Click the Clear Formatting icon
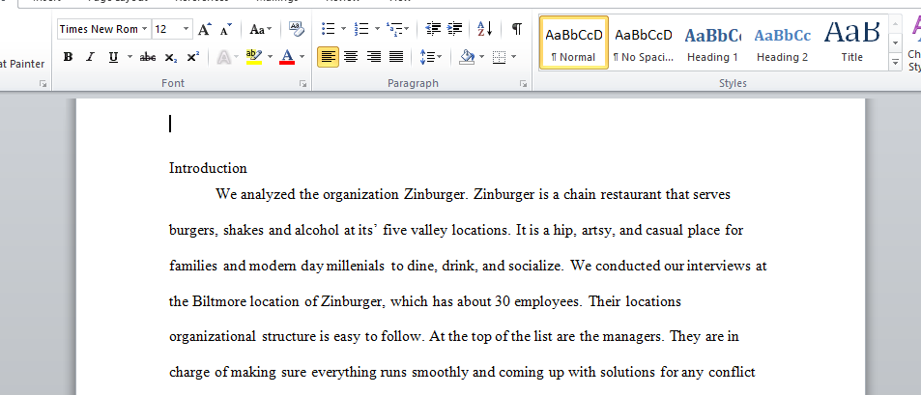The width and height of the screenshot is (921, 395). (x=297, y=29)
